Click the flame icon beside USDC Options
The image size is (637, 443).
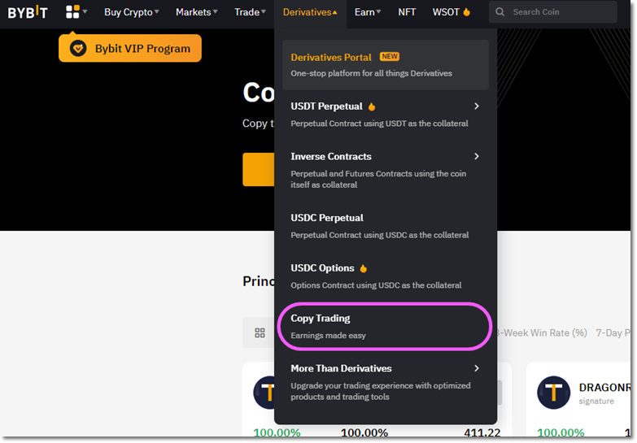[x=364, y=268]
